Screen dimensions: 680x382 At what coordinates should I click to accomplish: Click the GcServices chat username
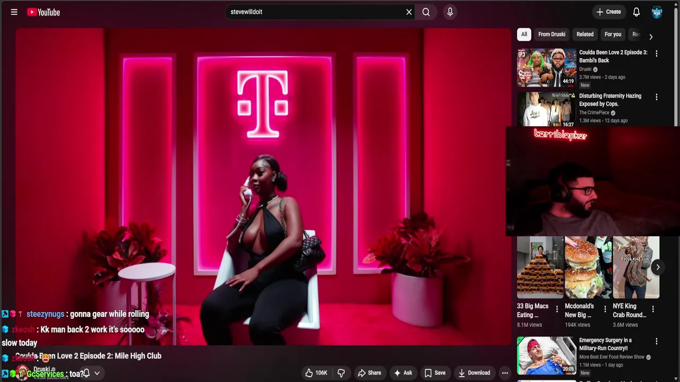pyautogui.click(x=45, y=374)
